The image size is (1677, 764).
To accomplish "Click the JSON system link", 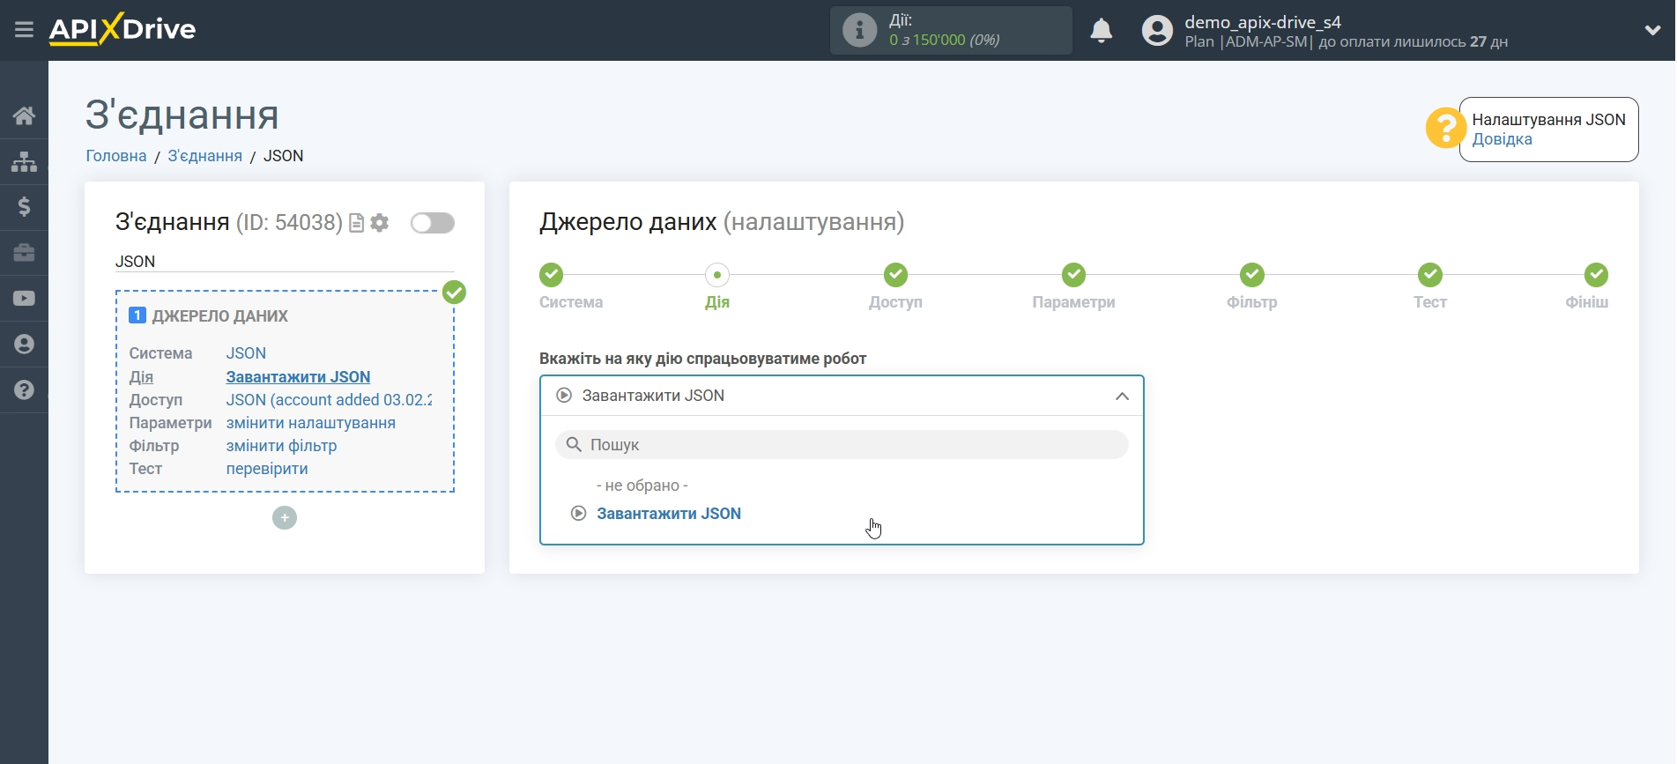I will [x=246, y=353].
